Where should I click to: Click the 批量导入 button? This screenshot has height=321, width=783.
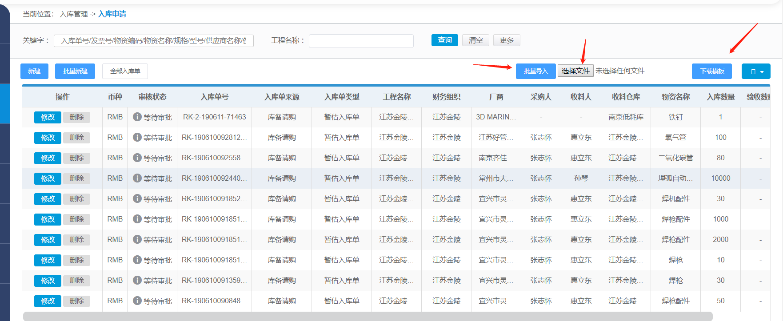coord(535,71)
